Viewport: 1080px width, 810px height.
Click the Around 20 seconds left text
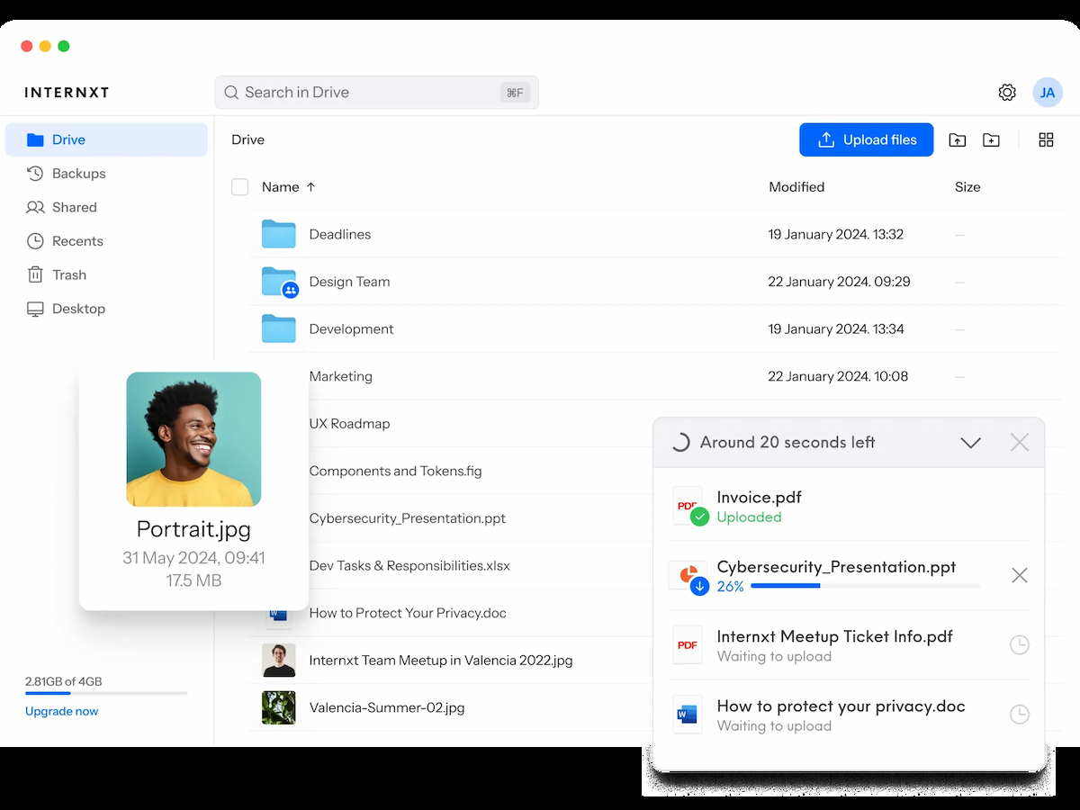point(787,443)
